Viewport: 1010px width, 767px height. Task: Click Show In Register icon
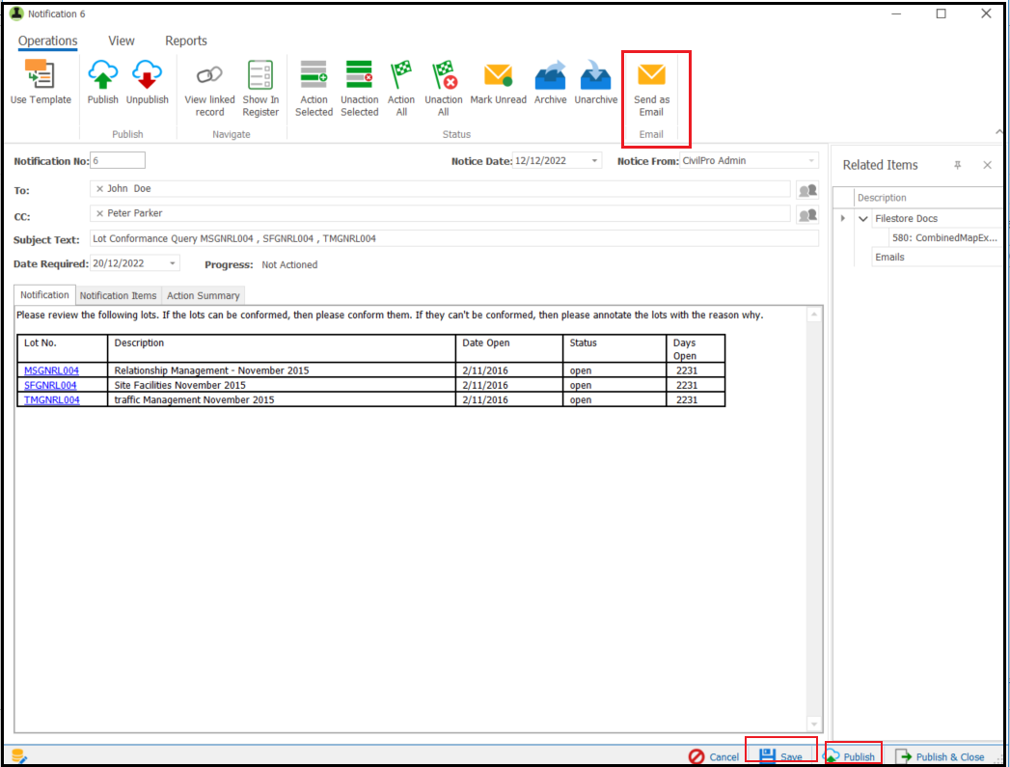point(260,74)
